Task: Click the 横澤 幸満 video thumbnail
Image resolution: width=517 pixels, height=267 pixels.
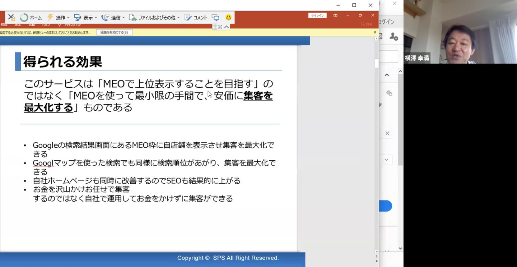Action: pos(460,32)
